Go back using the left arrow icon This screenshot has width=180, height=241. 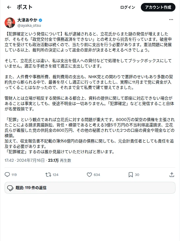[9, 7]
